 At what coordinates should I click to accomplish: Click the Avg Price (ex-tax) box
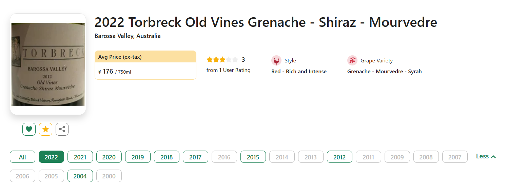pos(145,65)
